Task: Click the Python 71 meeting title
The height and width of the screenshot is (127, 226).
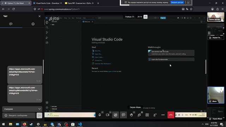Action: point(130,17)
